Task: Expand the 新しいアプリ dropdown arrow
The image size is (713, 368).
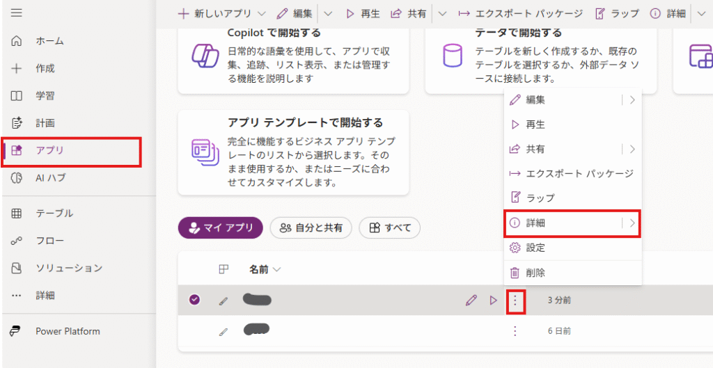Action: click(262, 14)
